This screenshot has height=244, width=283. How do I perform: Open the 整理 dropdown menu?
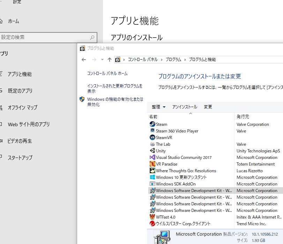tap(158, 107)
